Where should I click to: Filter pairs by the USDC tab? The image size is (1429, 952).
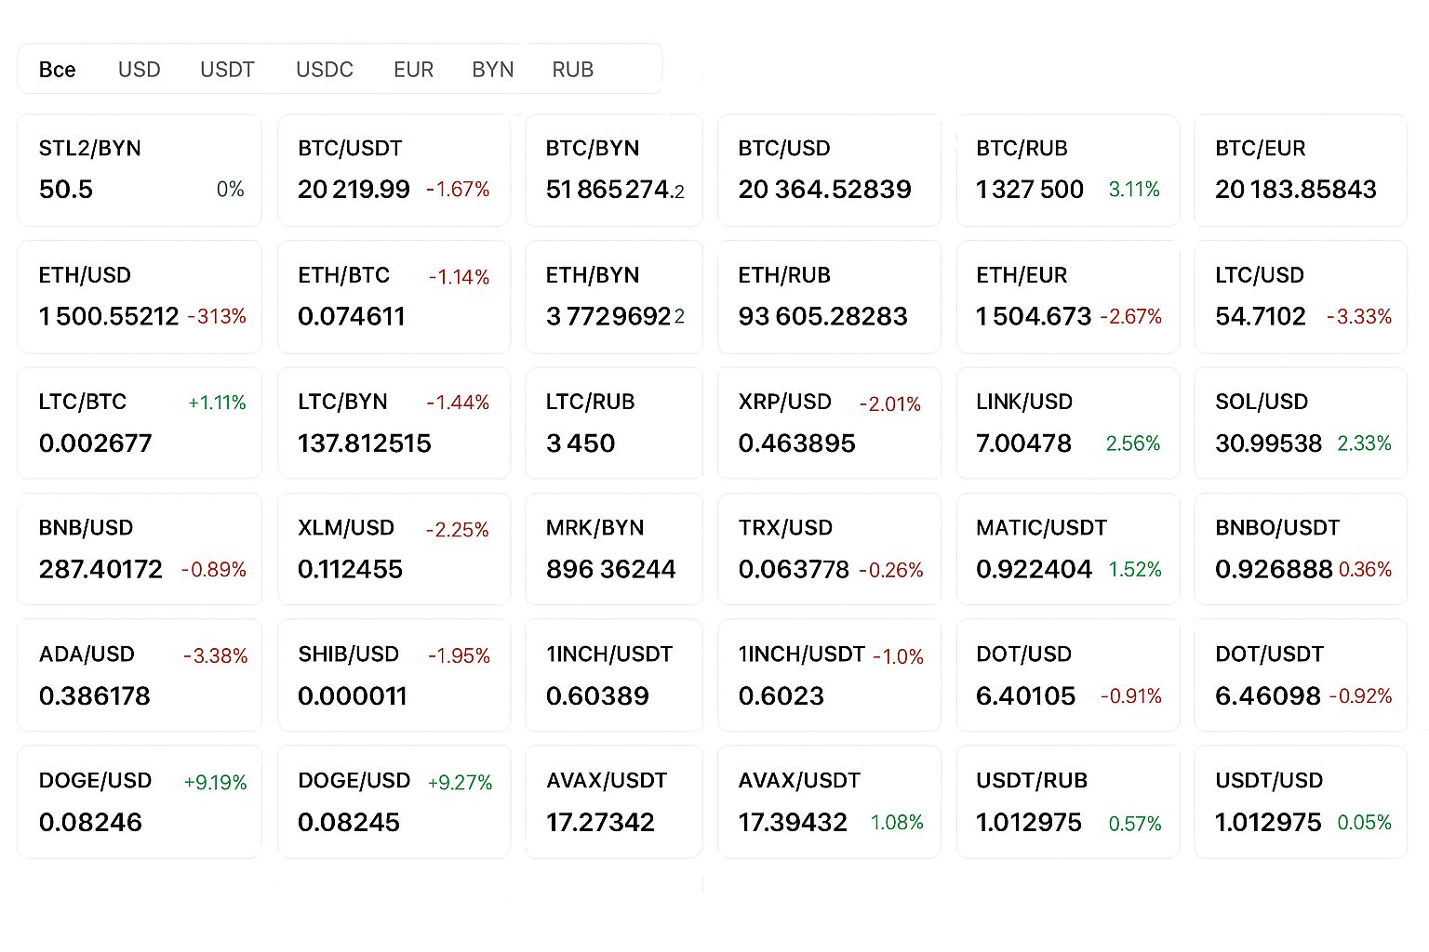click(x=324, y=70)
